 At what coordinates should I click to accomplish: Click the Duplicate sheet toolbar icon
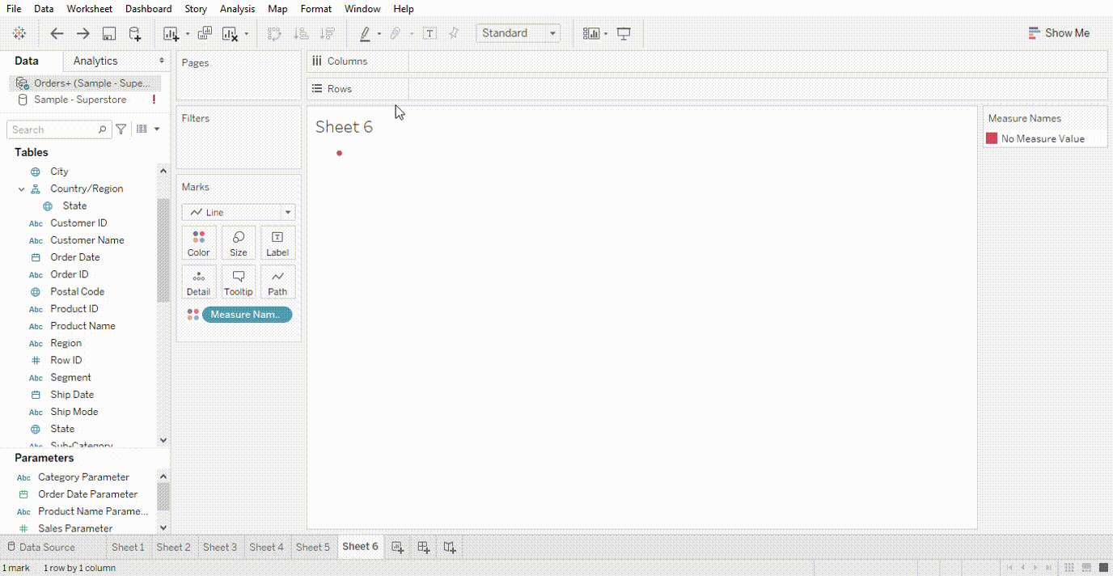click(205, 33)
